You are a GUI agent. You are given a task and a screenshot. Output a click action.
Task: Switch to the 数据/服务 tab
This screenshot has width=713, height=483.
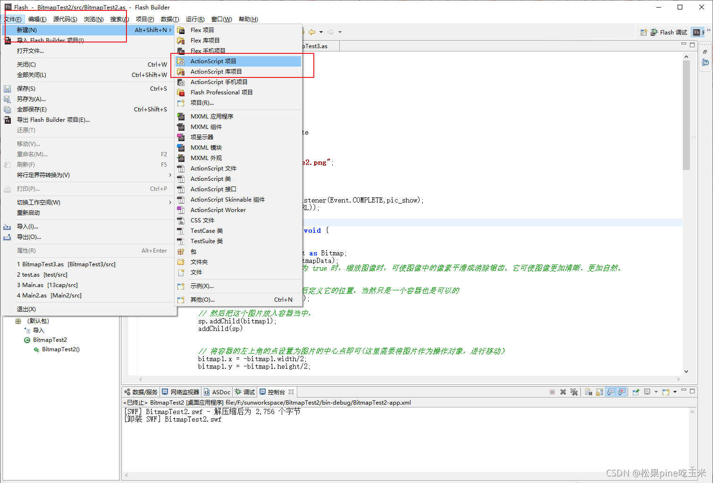tap(141, 392)
